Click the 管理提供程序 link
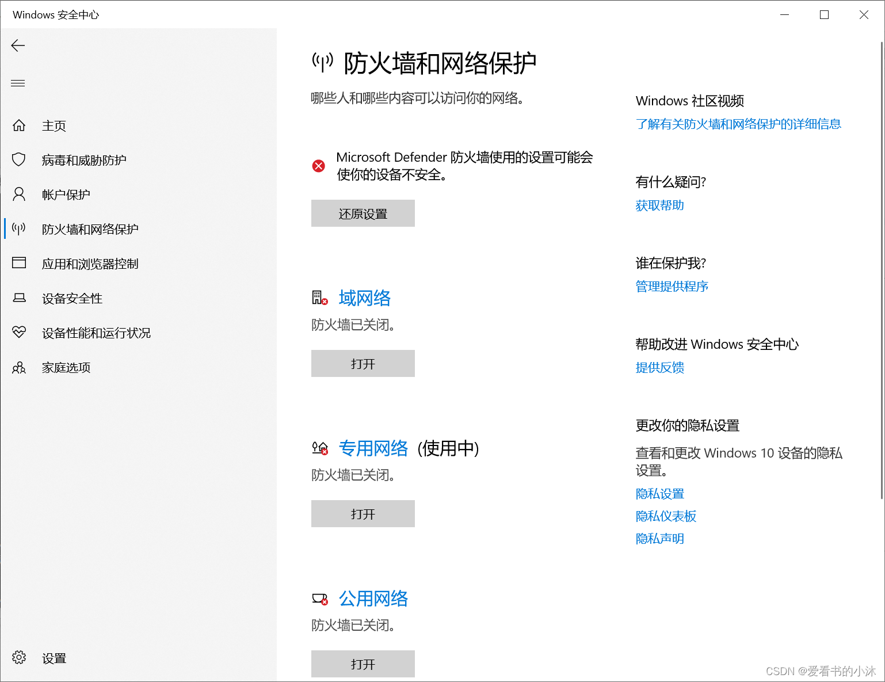The width and height of the screenshot is (885, 682). (672, 286)
